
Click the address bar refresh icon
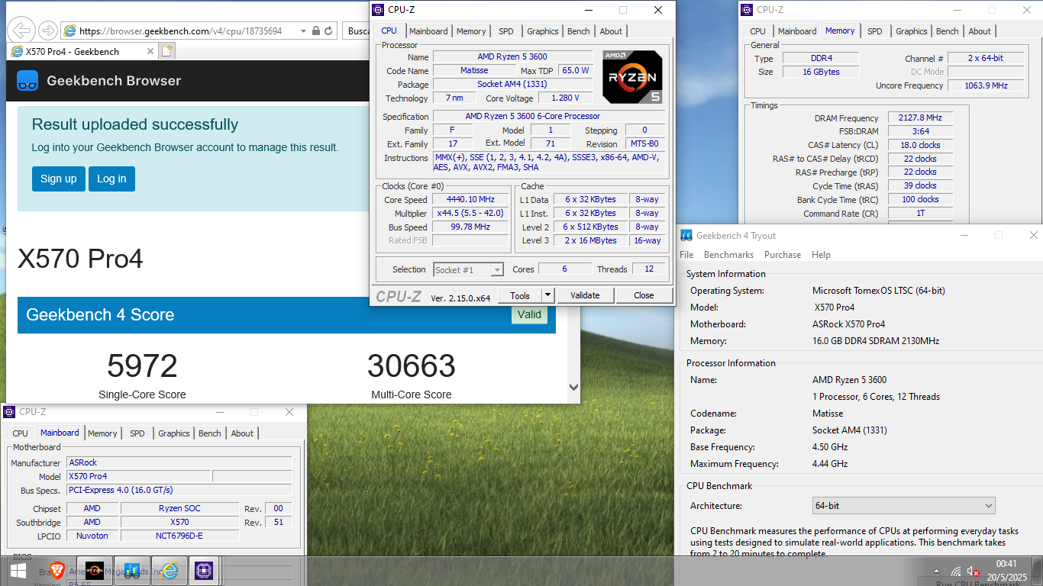[x=328, y=31]
